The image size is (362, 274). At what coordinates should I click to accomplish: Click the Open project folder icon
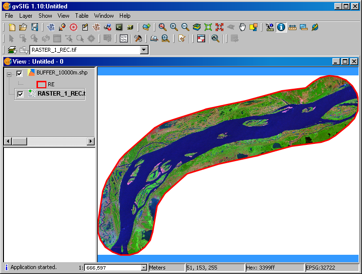pyautogui.click(x=23, y=27)
